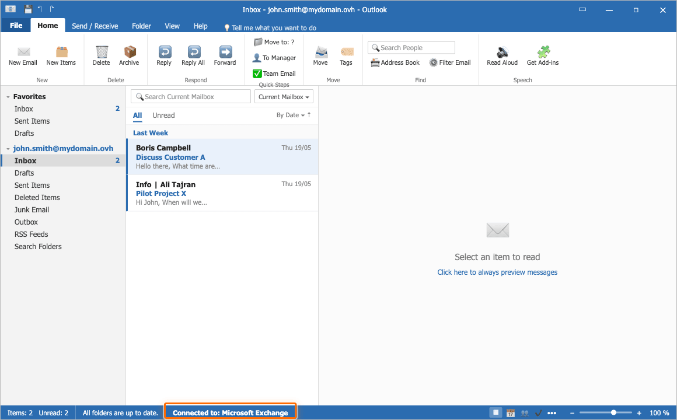Start Read Aloud speech
677x420 pixels.
pyautogui.click(x=502, y=56)
